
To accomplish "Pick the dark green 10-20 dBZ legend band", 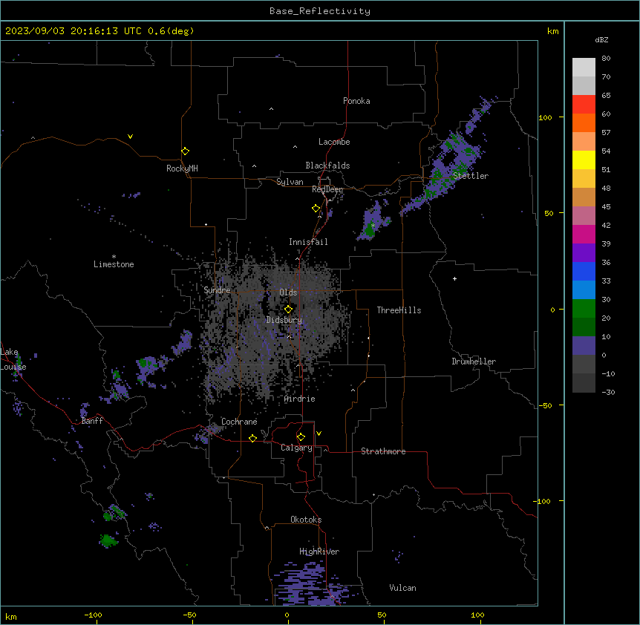I will (x=584, y=327).
